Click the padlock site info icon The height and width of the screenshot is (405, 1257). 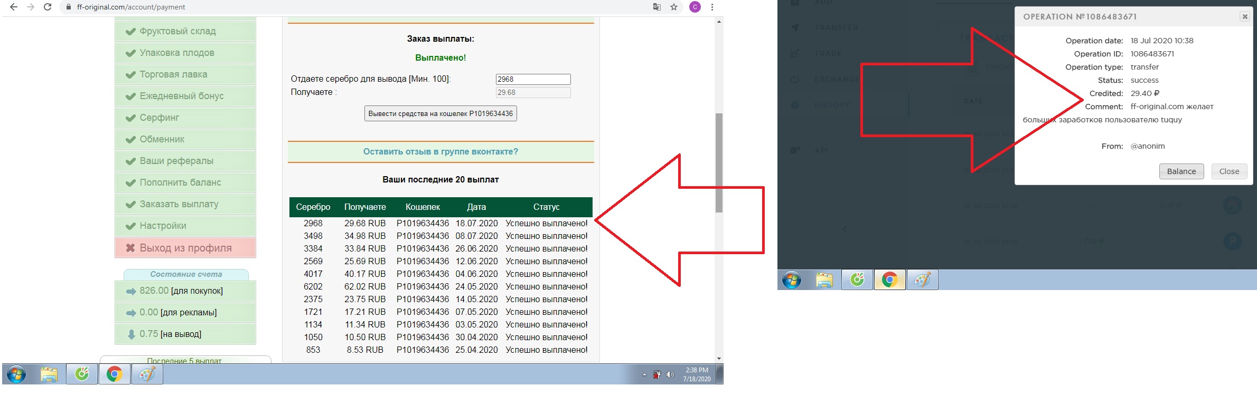tap(68, 7)
